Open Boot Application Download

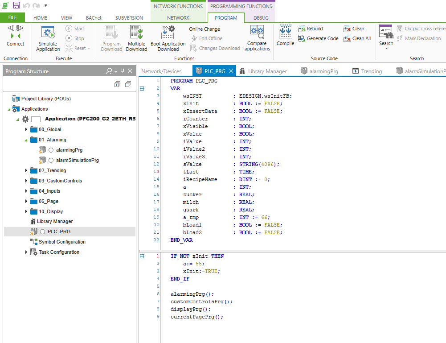pos(168,33)
